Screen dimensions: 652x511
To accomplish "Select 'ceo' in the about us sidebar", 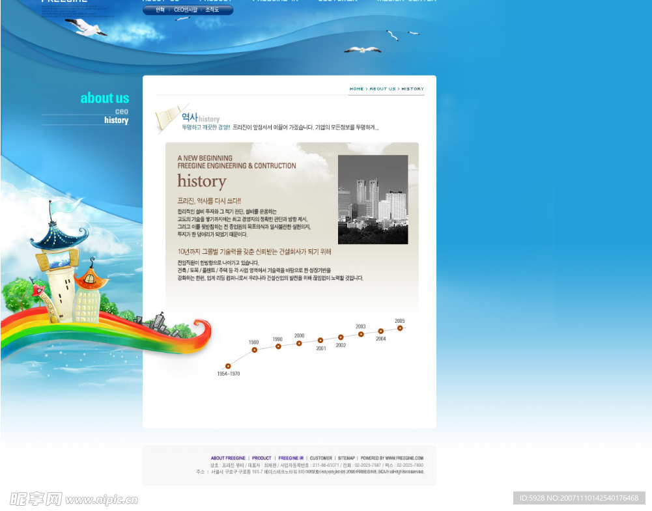I will pyautogui.click(x=122, y=111).
